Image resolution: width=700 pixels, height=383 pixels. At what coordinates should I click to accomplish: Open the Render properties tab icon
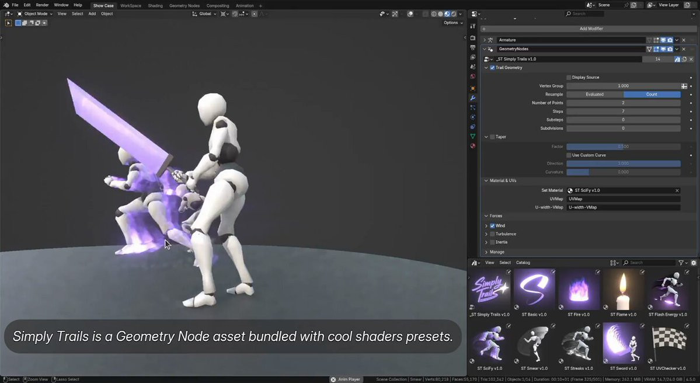[x=473, y=38]
